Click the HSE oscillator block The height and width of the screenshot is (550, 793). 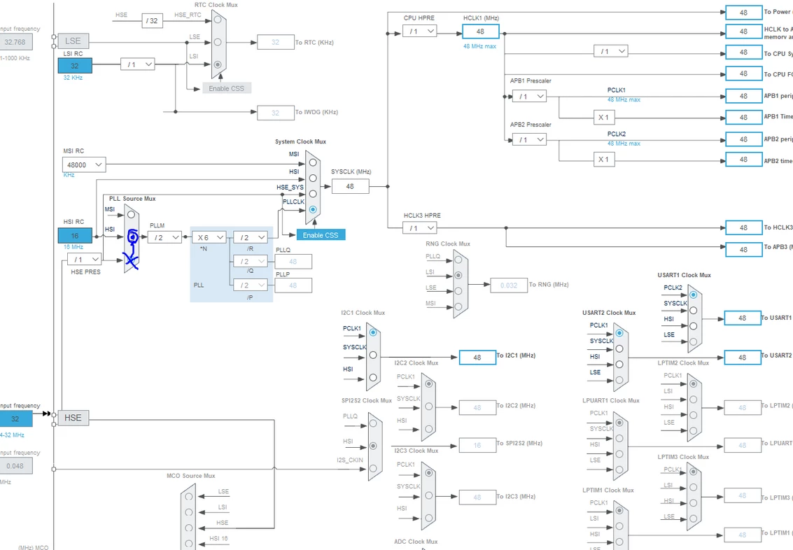coord(73,418)
